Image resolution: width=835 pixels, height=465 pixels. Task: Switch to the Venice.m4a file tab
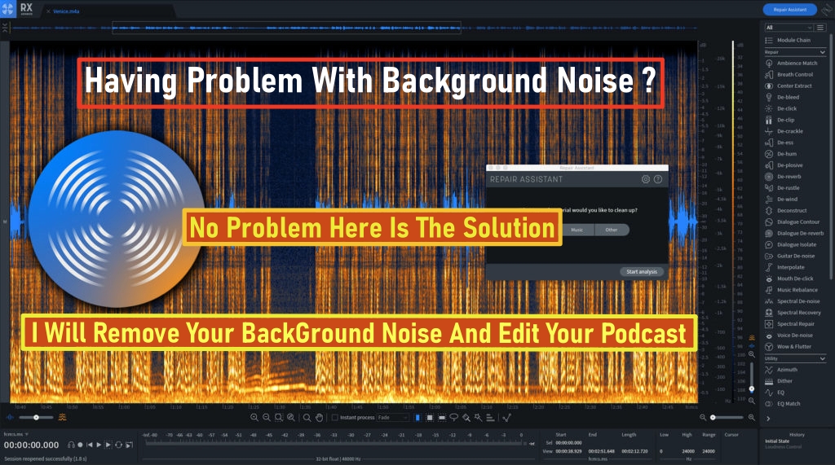pyautogui.click(x=66, y=11)
